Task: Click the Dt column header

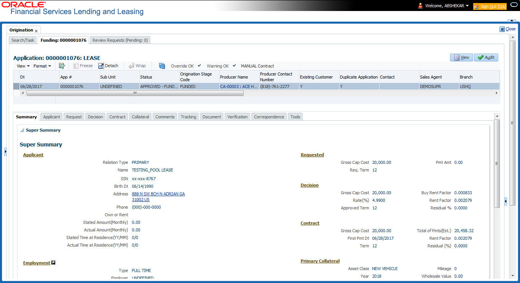Action: coord(39,77)
